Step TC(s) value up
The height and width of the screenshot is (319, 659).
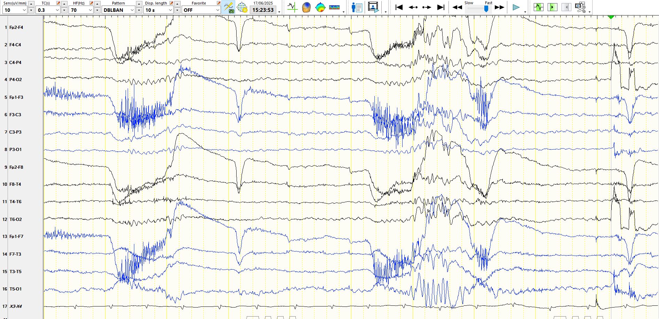(64, 4)
